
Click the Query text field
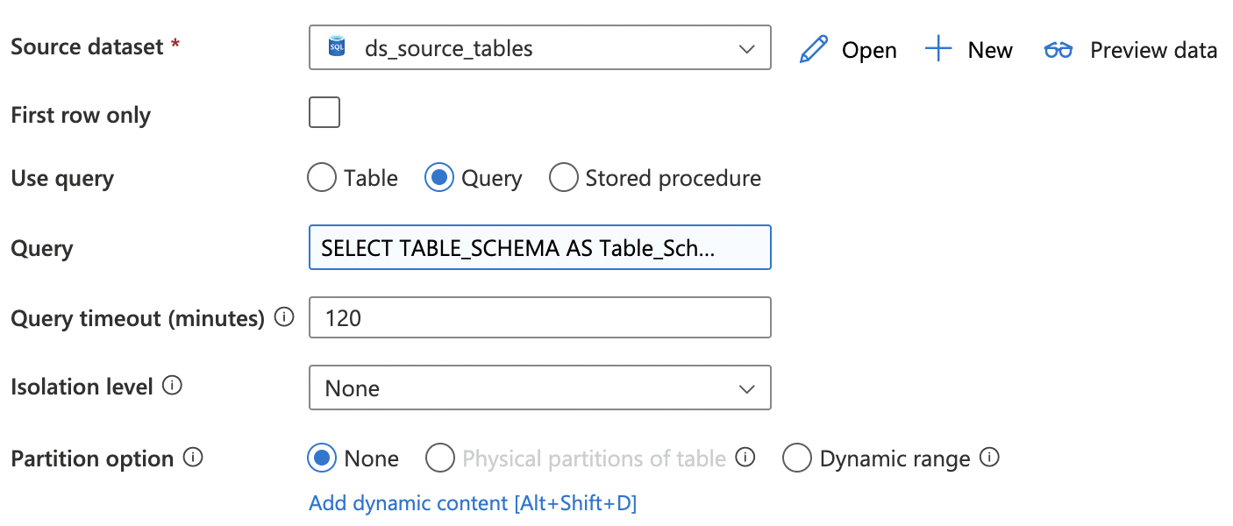539,248
